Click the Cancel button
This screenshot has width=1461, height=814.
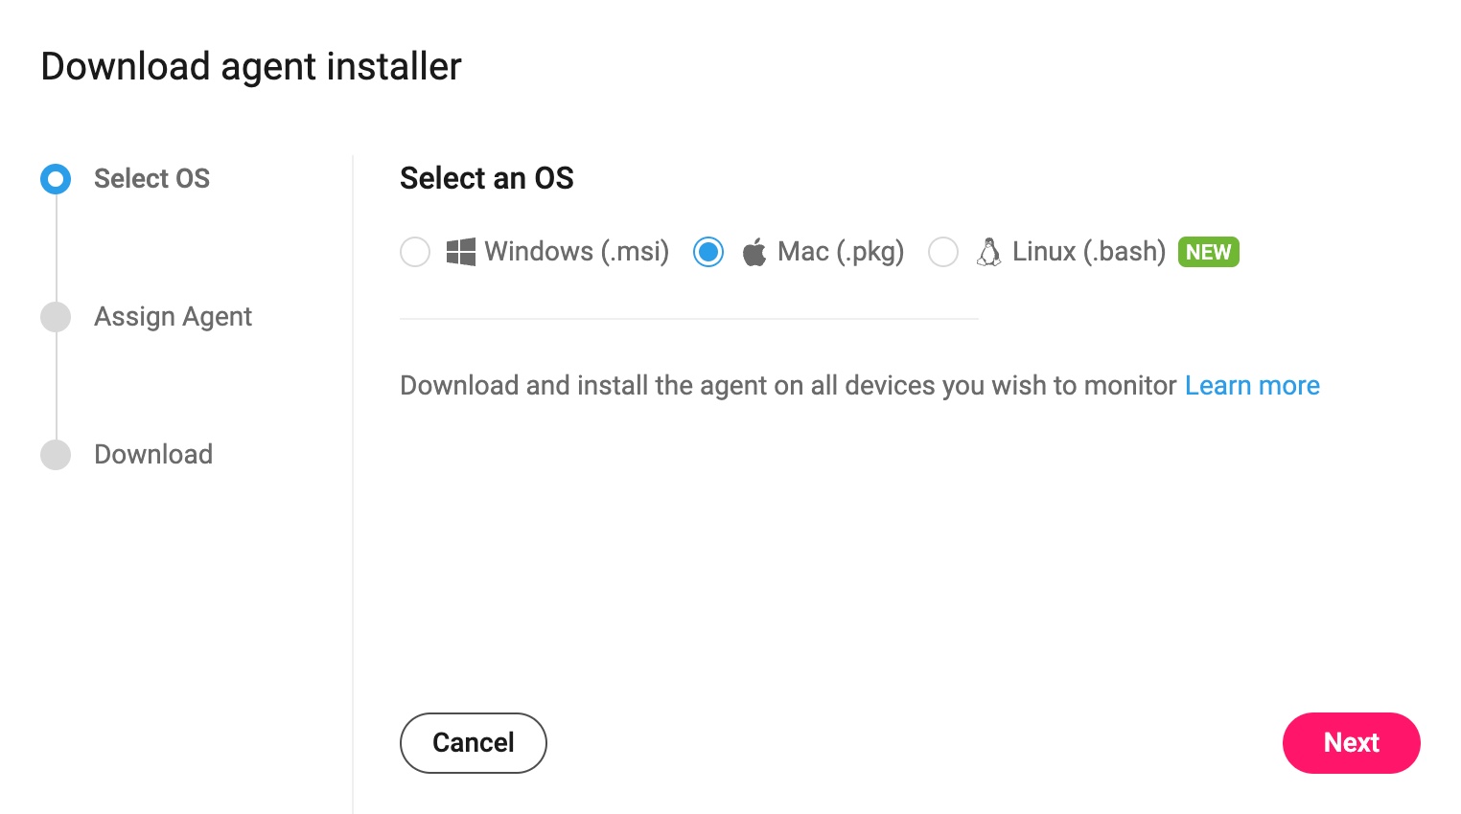[474, 742]
